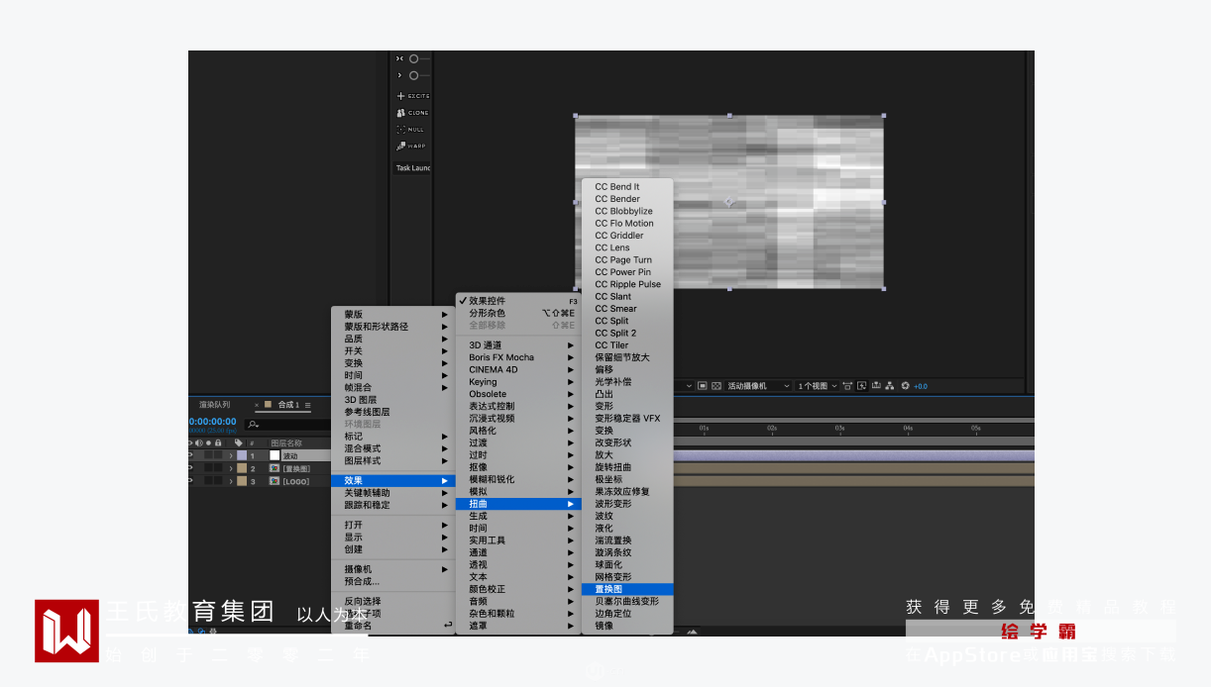Adjust the lower round slider knob
This screenshot has height=687, width=1211.
(x=413, y=75)
